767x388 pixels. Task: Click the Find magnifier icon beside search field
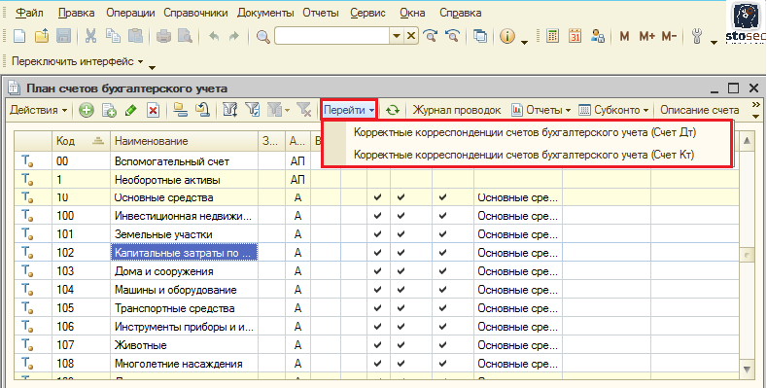(263, 36)
